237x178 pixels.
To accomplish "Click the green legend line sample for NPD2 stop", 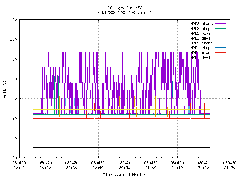I will (x=220, y=28).
